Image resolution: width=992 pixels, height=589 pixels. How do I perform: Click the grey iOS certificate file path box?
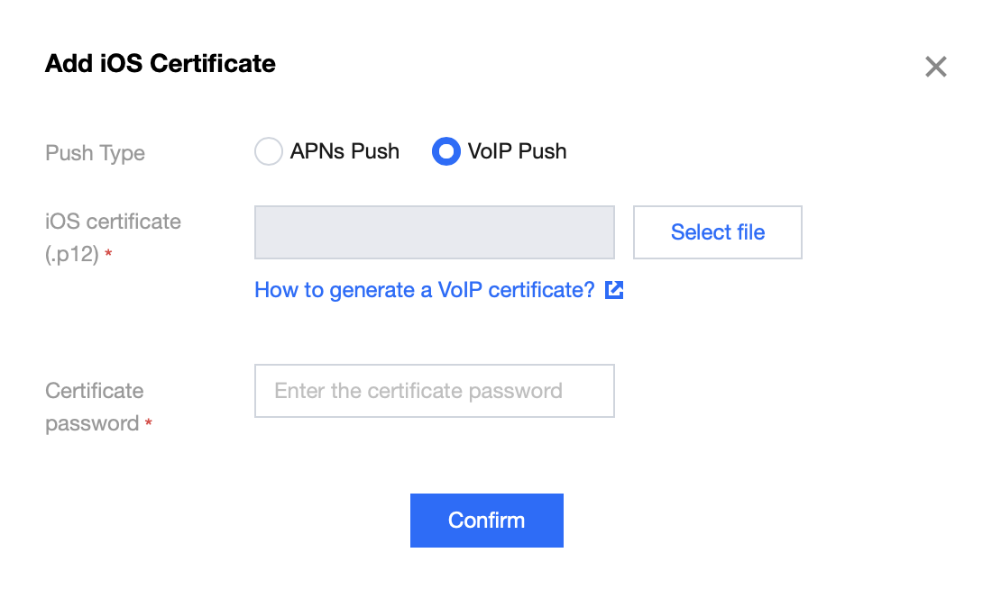(x=435, y=232)
